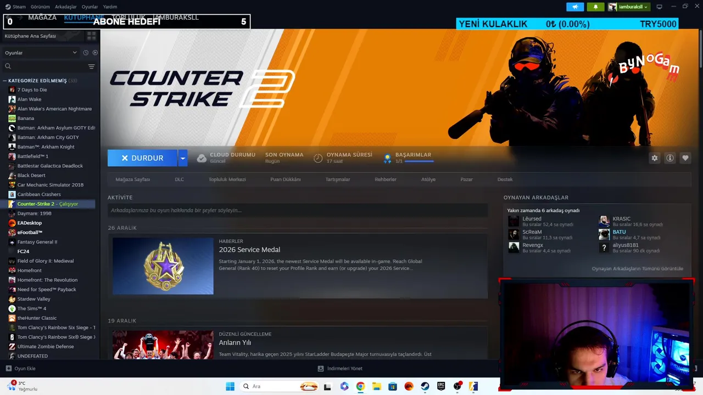Open Big Picture mode monitor icon
This screenshot has height=395, width=703.
(660, 7)
